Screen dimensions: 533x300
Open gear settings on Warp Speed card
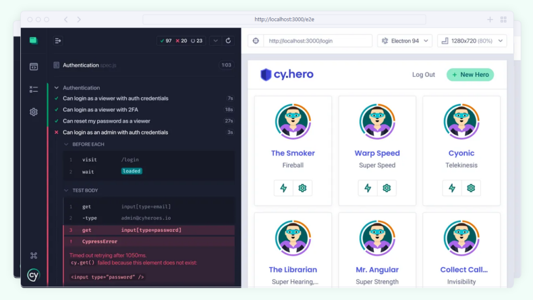(x=387, y=188)
